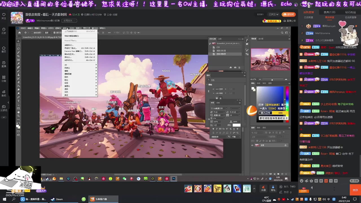Open the 图像(I) menu in Photoshop
Viewport: 361px width, 203px height.
37,28
